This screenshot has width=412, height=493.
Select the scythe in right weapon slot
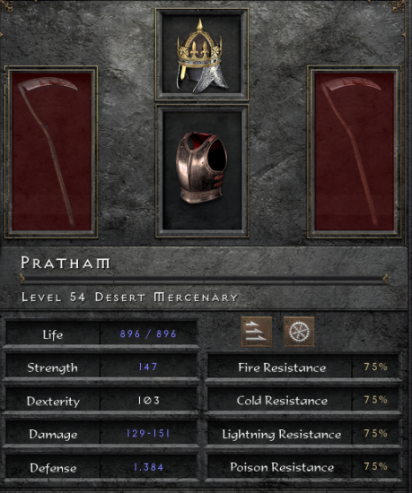[x=351, y=151]
